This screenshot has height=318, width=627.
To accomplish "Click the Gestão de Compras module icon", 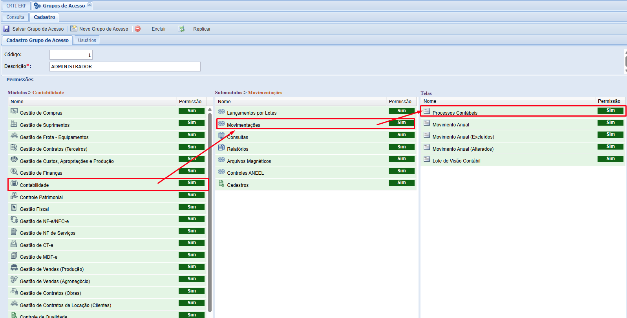I will point(14,111).
